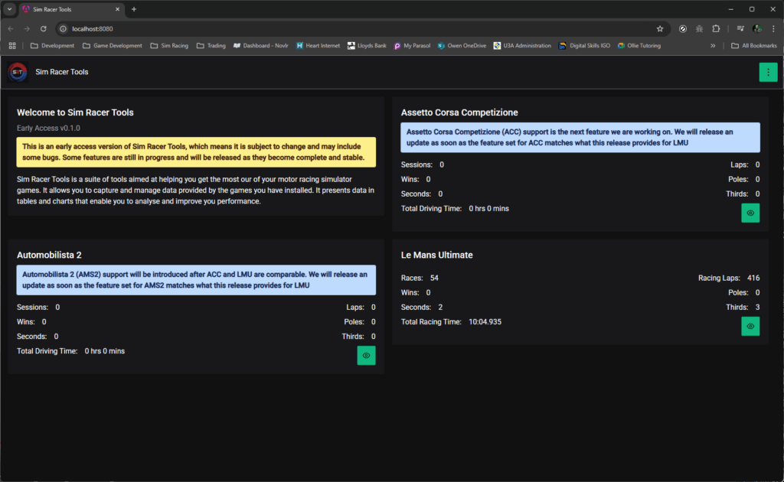Click the Sim Racer Tools logo
Viewport: 784px width, 482px height.
(x=18, y=72)
